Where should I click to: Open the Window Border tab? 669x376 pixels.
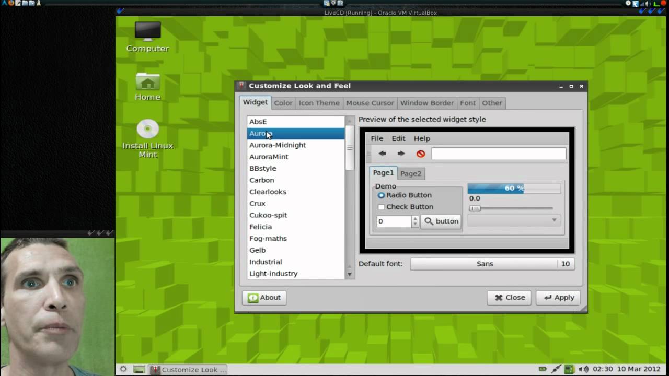click(x=427, y=103)
